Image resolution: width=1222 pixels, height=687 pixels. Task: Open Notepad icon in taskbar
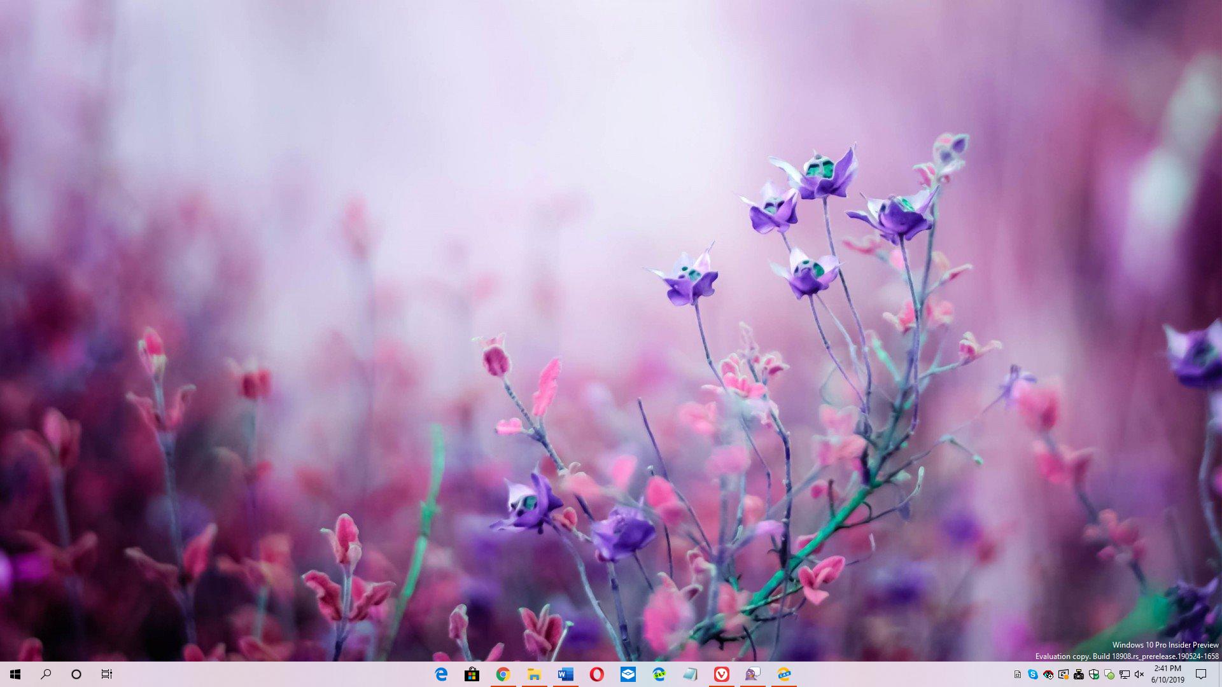[x=691, y=674]
